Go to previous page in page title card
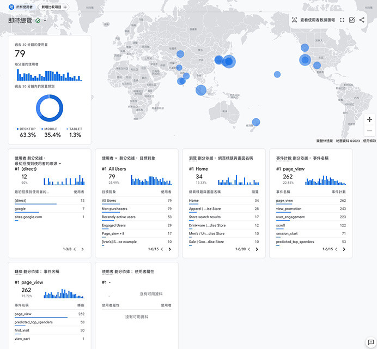377x349 pixels. pyautogui.click(x=249, y=249)
